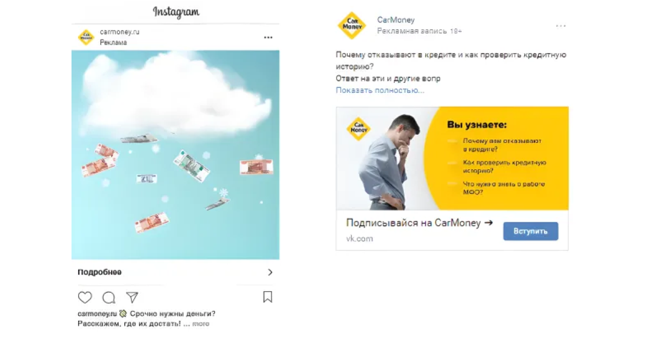660x346 pixels.
Task: Open carmoney.ru username in Instagram header
Action: coord(119,32)
